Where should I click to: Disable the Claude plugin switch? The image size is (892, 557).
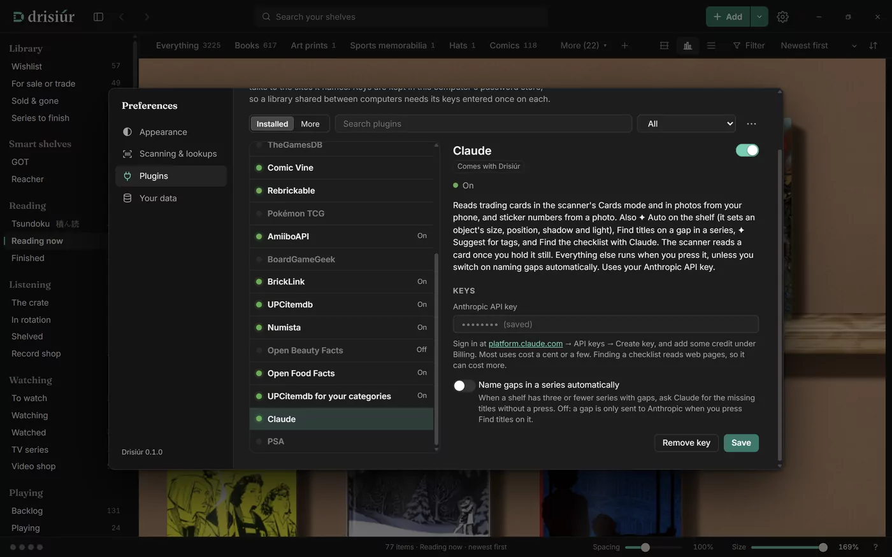coord(747,150)
